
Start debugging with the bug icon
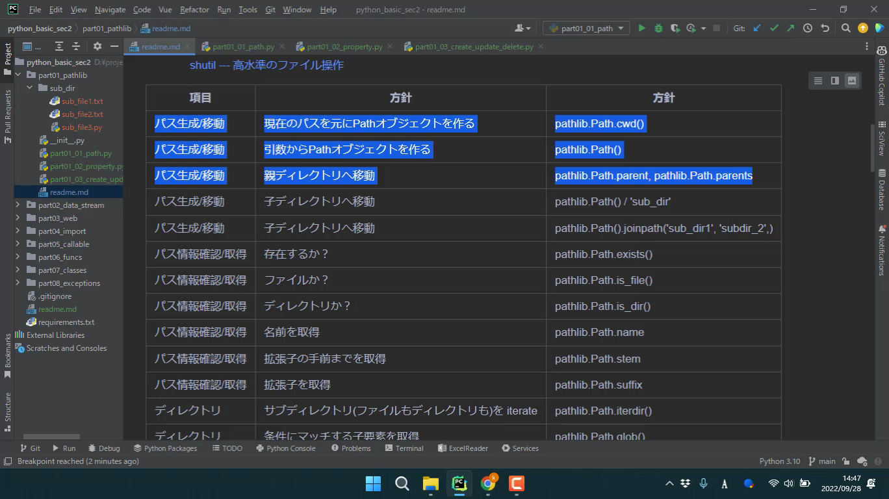658,29
